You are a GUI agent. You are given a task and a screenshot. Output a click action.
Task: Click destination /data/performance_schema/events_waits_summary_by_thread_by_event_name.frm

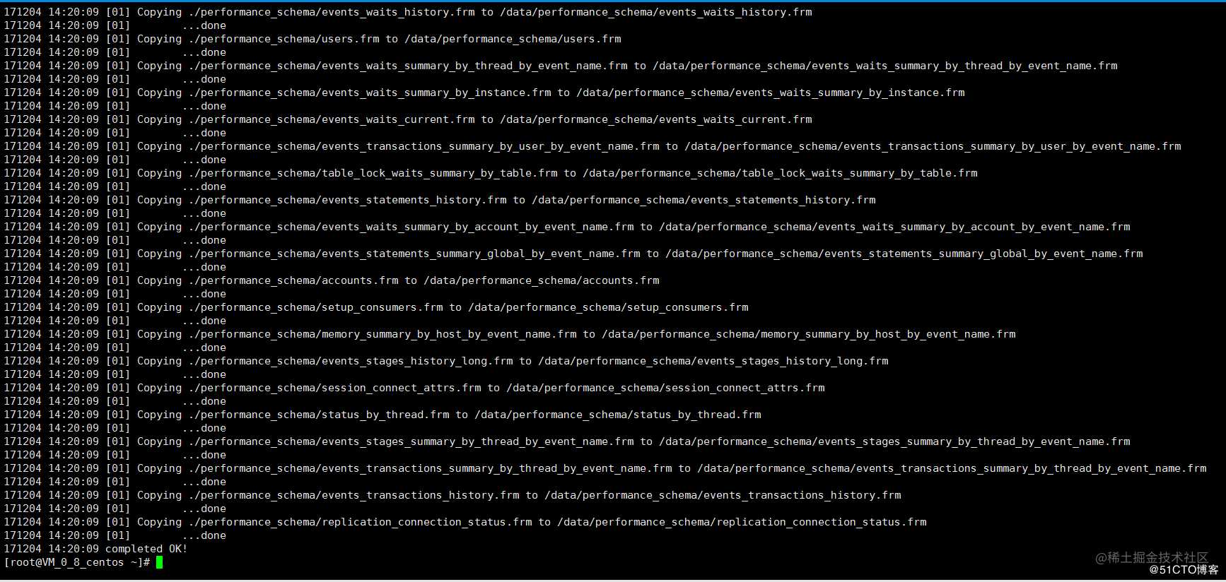click(x=885, y=66)
